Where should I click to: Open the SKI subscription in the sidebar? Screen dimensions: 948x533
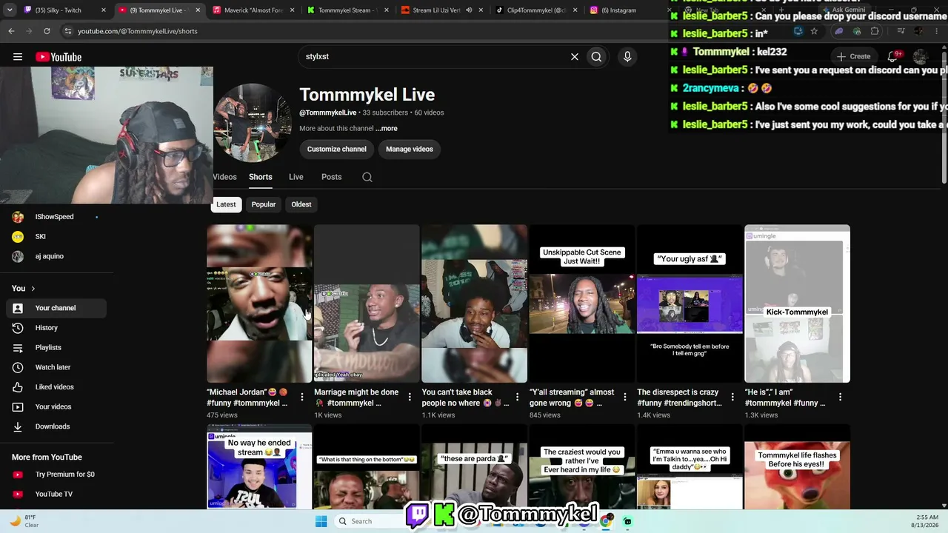click(56, 237)
